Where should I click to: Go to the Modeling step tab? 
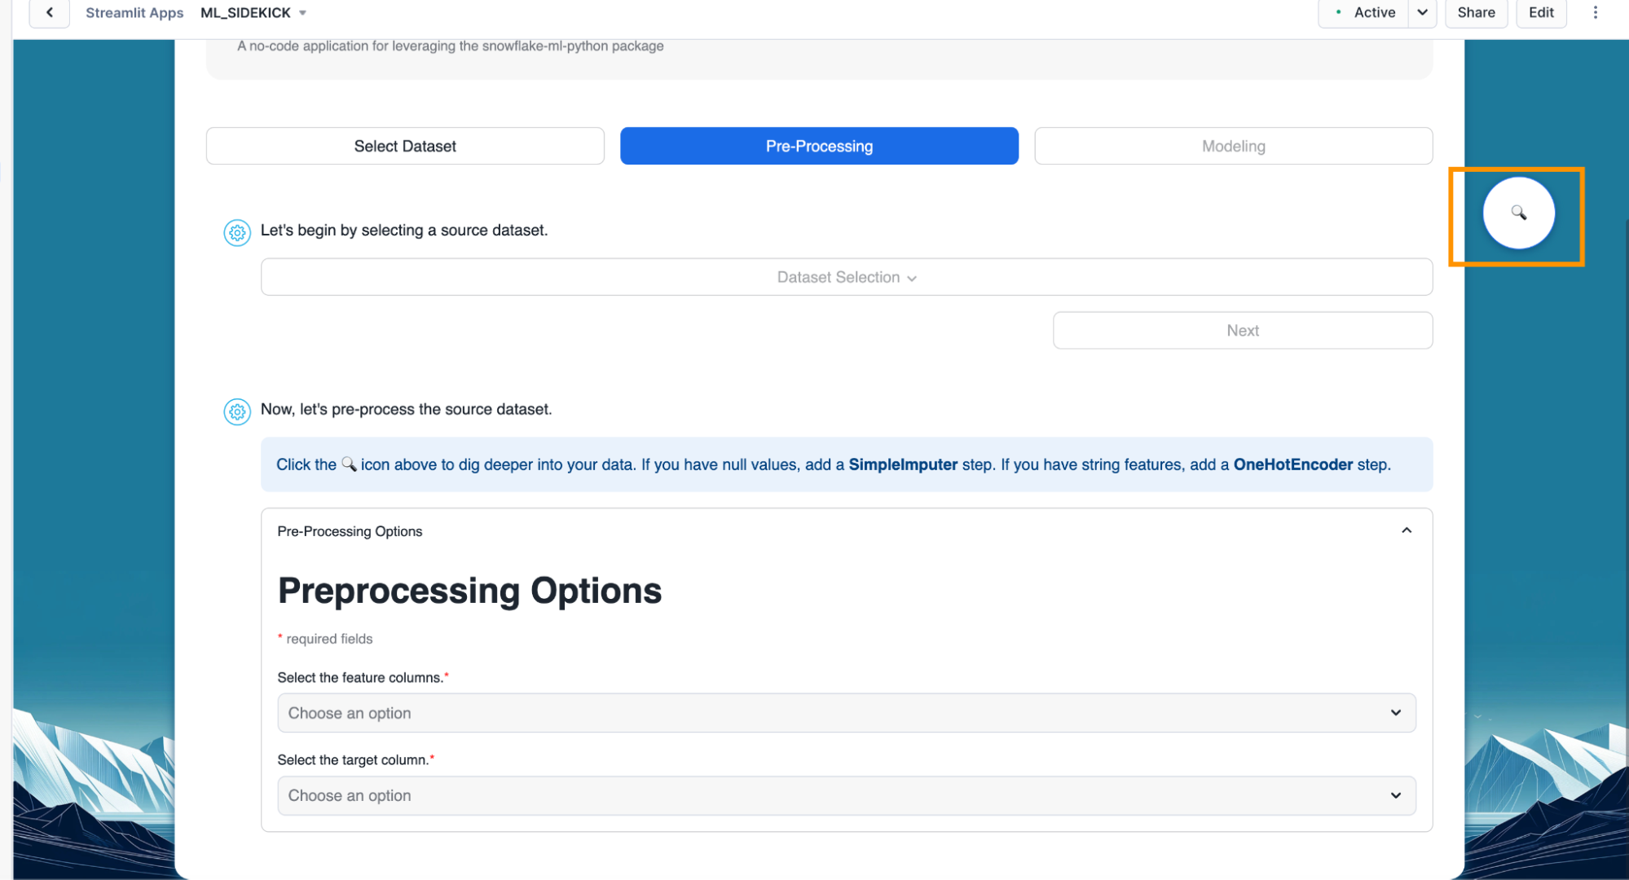click(x=1233, y=146)
